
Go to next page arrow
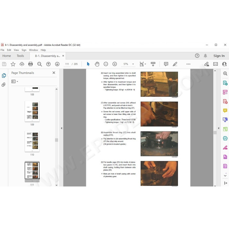pos(57,64)
